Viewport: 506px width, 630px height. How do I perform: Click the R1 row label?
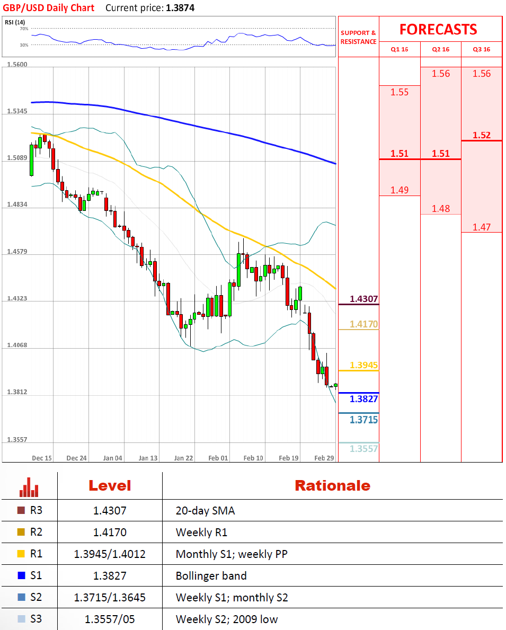tap(36, 554)
